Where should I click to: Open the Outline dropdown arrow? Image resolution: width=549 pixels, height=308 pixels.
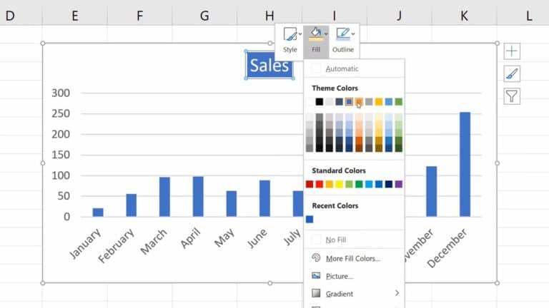coord(353,34)
